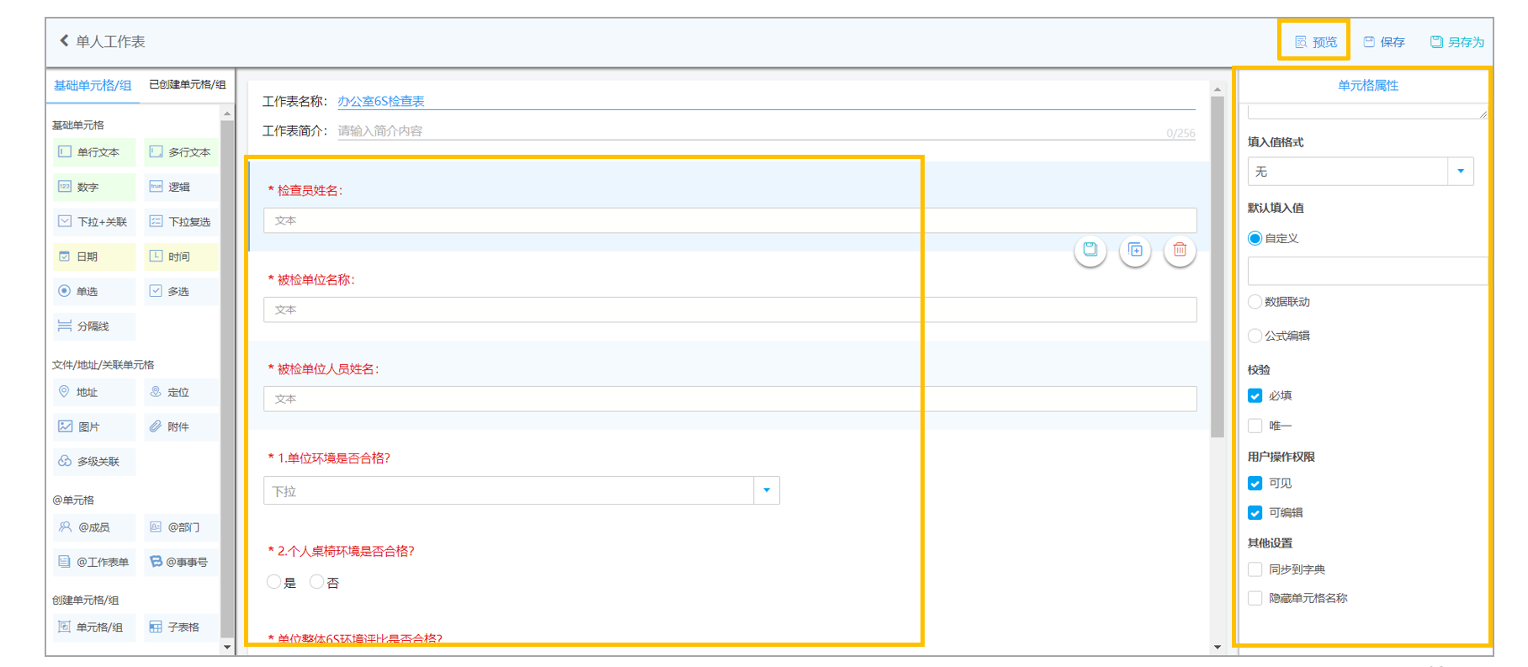This screenshot has height=667, width=1528.
Task: Open the 填入值格式 dropdown
Action: pyautogui.click(x=1360, y=172)
